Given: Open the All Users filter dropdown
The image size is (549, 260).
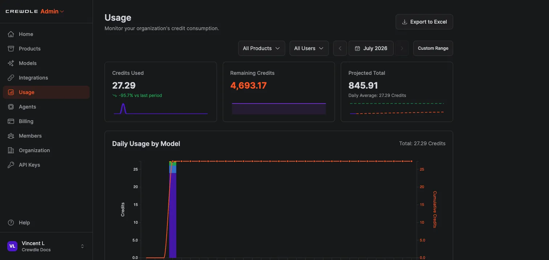Looking at the screenshot, I should point(309,48).
